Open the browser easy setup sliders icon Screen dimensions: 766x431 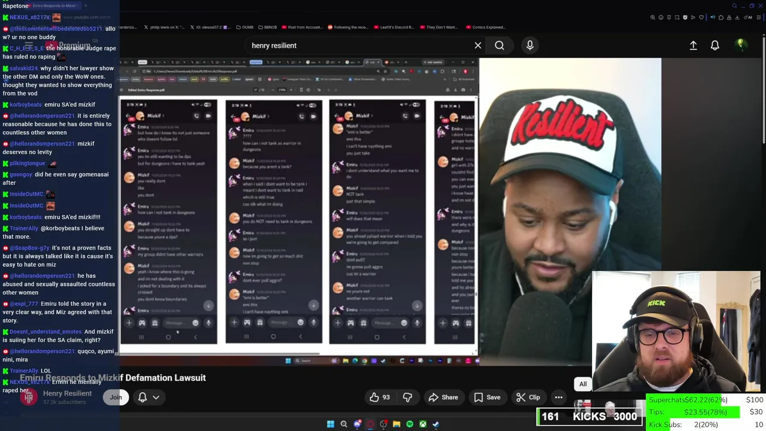(x=758, y=17)
